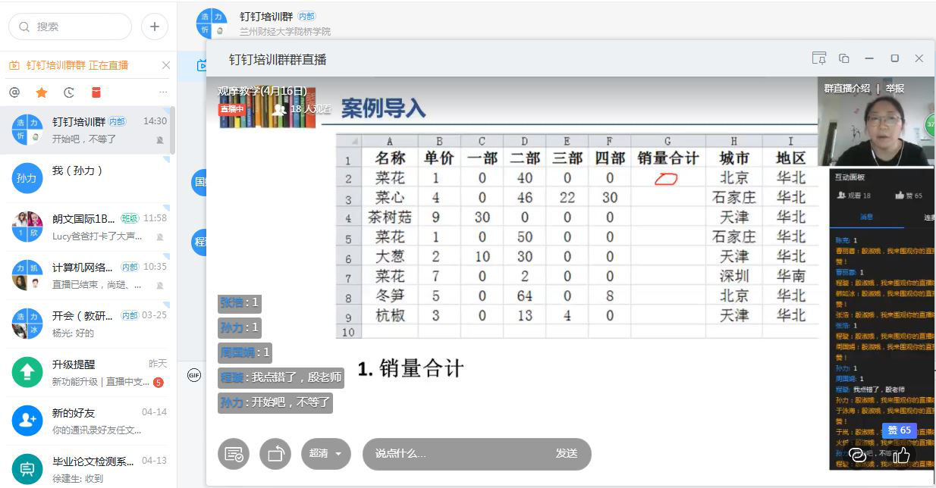Image resolution: width=936 pixels, height=488 pixels.
Task: Click the check-in list icon in live toolbar
Action: pyautogui.click(x=234, y=454)
